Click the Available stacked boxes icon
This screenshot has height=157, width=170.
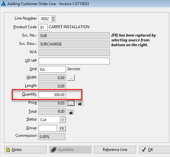point(54,150)
